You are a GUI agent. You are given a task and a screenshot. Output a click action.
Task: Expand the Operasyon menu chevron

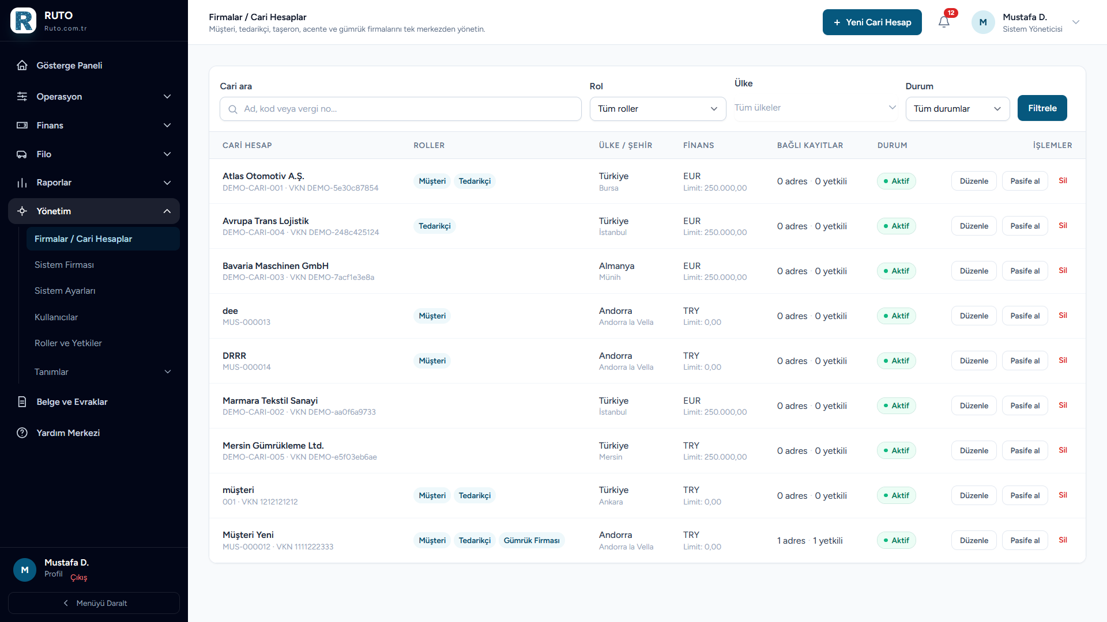167,96
